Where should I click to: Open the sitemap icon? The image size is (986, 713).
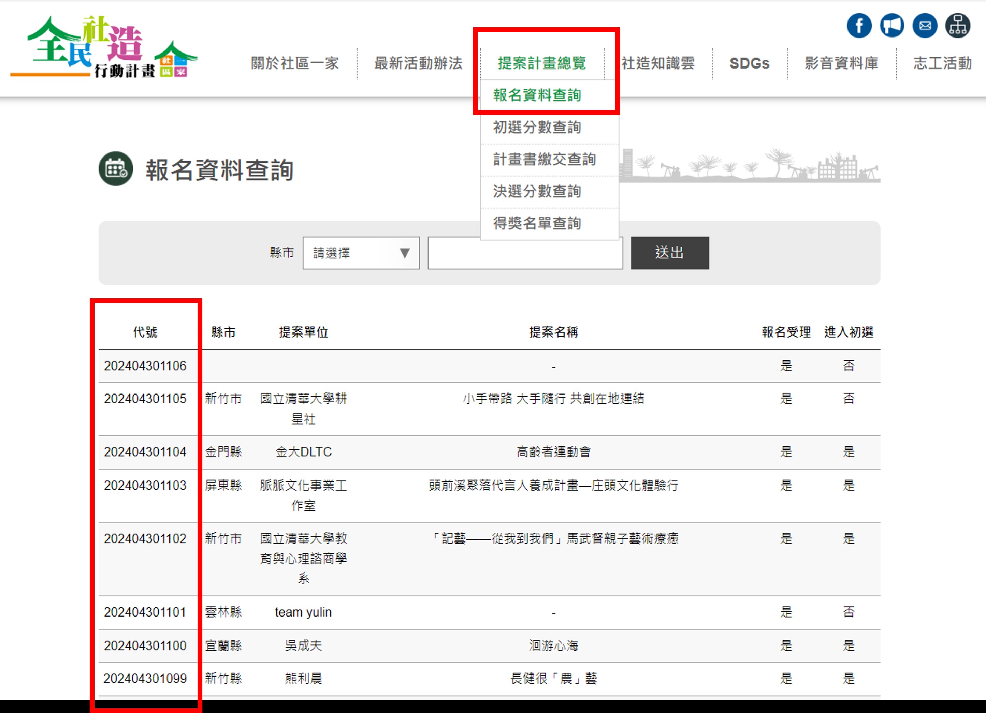(x=957, y=26)
